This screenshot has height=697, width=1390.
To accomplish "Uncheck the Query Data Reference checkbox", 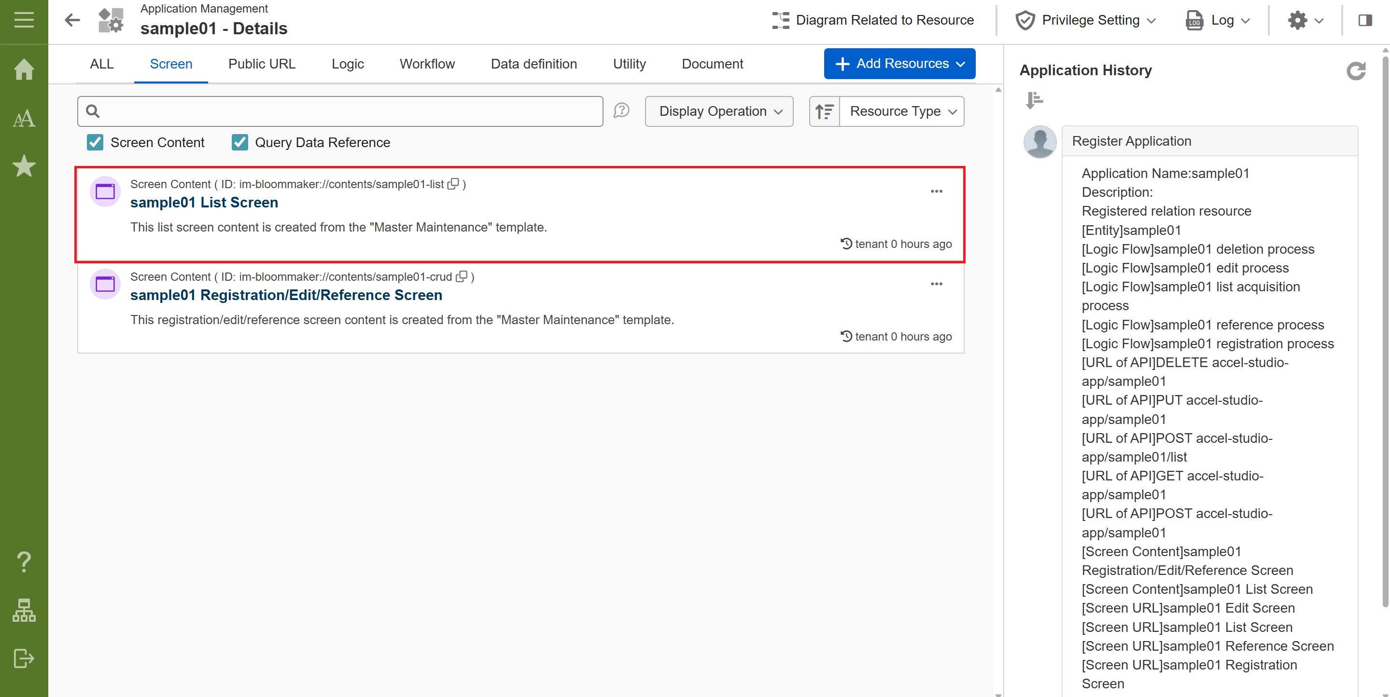I will coord(239,142).
